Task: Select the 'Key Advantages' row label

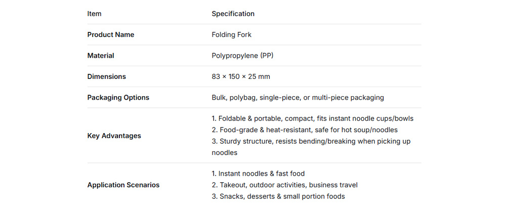Action: coord(114,136)
